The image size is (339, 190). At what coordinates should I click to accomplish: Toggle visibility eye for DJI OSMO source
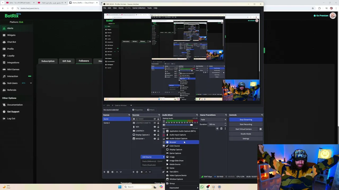pyautogui.click(x=155, y=119)
